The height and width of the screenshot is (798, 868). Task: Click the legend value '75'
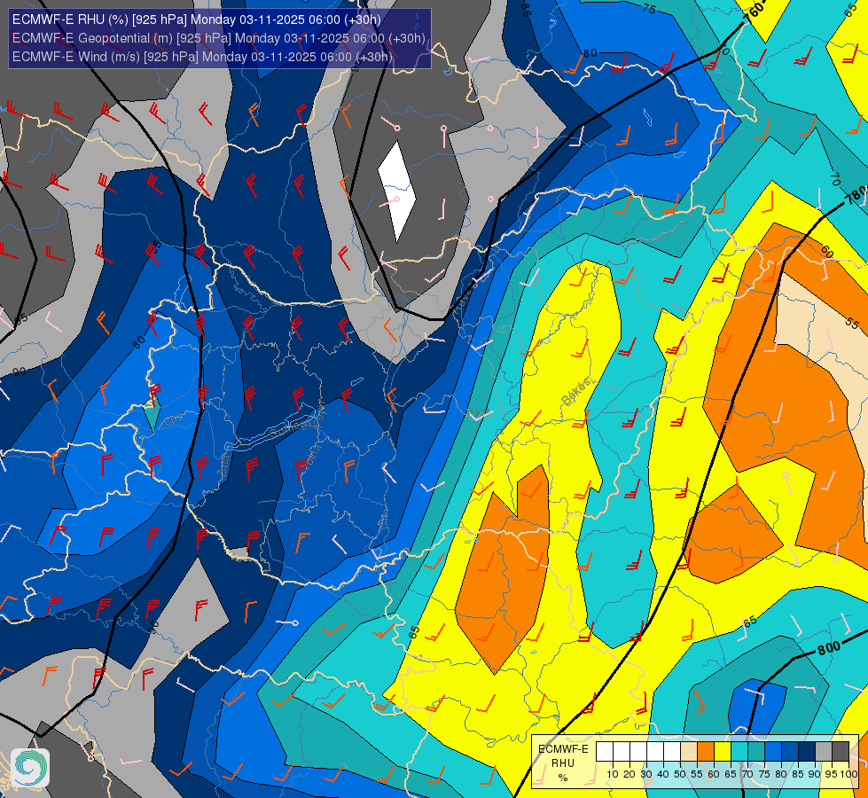point(764,774)
